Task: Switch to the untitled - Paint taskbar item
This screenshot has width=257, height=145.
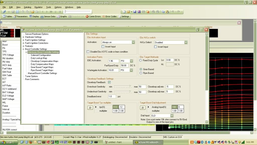Action: pyautogui.click(x=117, y=142)
